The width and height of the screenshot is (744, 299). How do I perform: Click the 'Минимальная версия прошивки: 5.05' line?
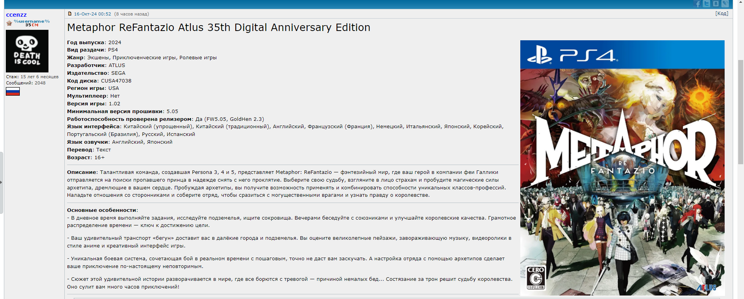123,112
